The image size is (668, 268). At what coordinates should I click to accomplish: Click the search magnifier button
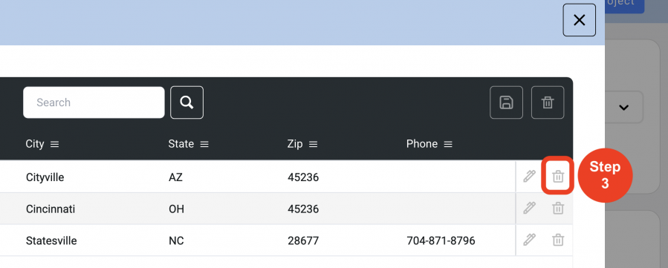pyautogui.click(x=187, y=102)
